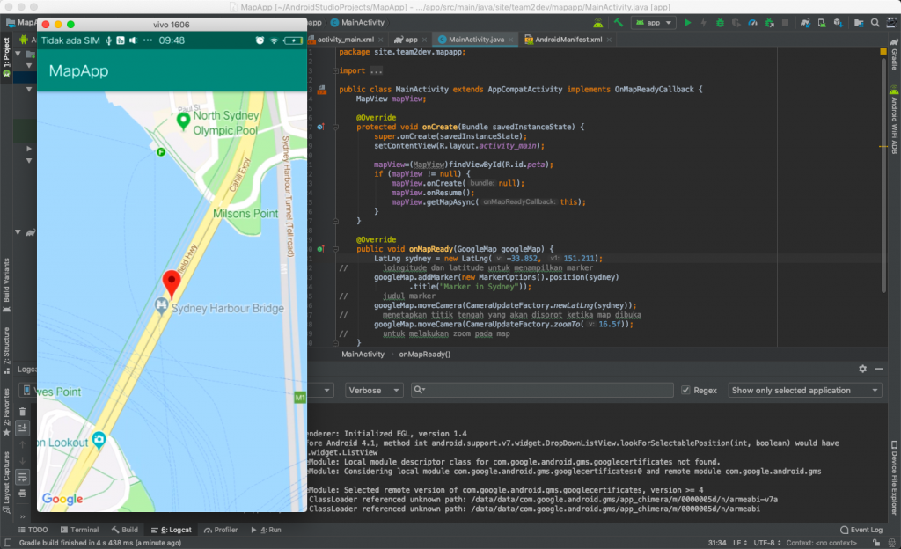The image size is (901, 549).
Task: Toggle the Regex checkbox
Action: pos(685,390)
